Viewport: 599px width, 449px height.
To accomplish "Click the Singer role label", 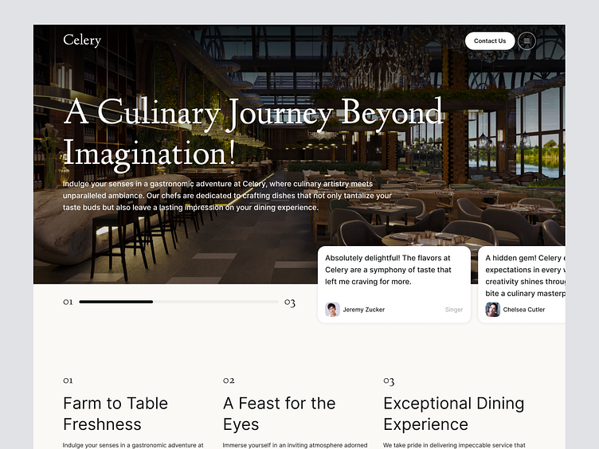I will pos(454,310).
